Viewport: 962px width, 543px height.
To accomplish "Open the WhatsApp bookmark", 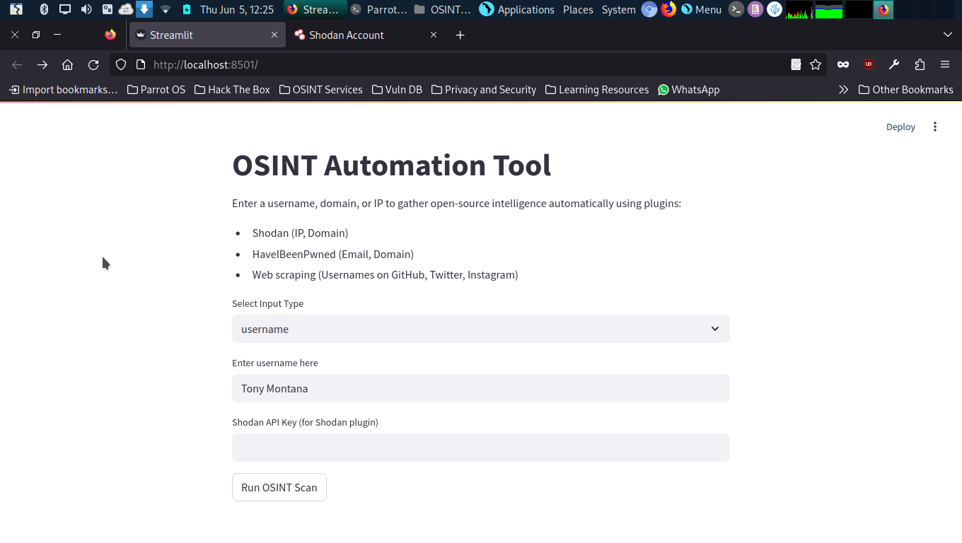I will pyautogui.click(x=689, y=90).
